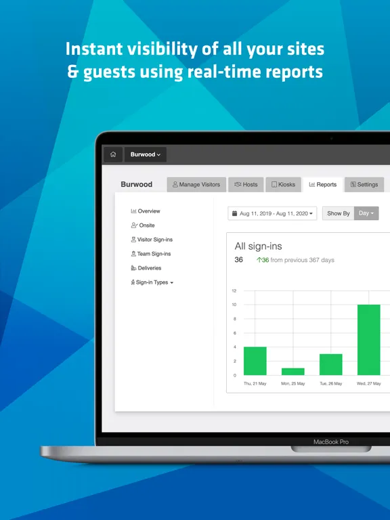Click the Mon, 25 May bar
This screenshot has width=390, height=520.
coord(292,372)
